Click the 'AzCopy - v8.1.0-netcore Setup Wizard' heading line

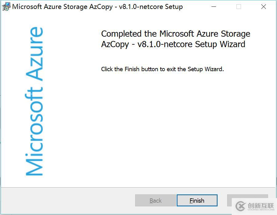click(173, 44)
